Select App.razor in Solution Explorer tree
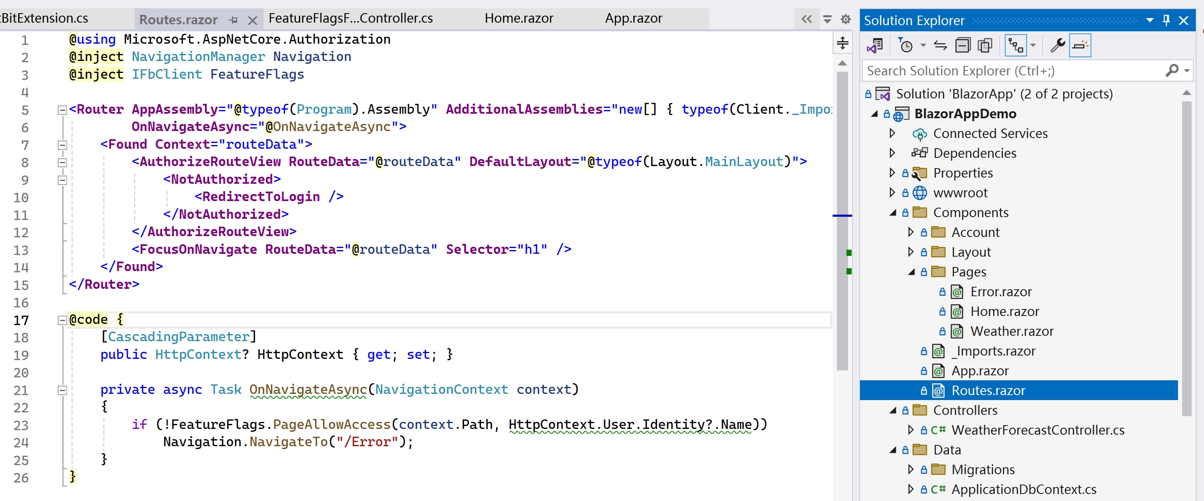Screen dimensions: 1204x501 coord(980,371)
